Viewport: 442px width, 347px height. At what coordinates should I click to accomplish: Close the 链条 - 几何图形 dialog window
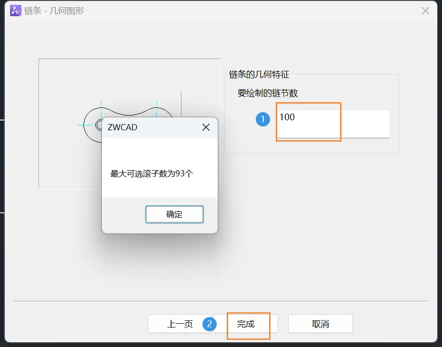[425, 10]
